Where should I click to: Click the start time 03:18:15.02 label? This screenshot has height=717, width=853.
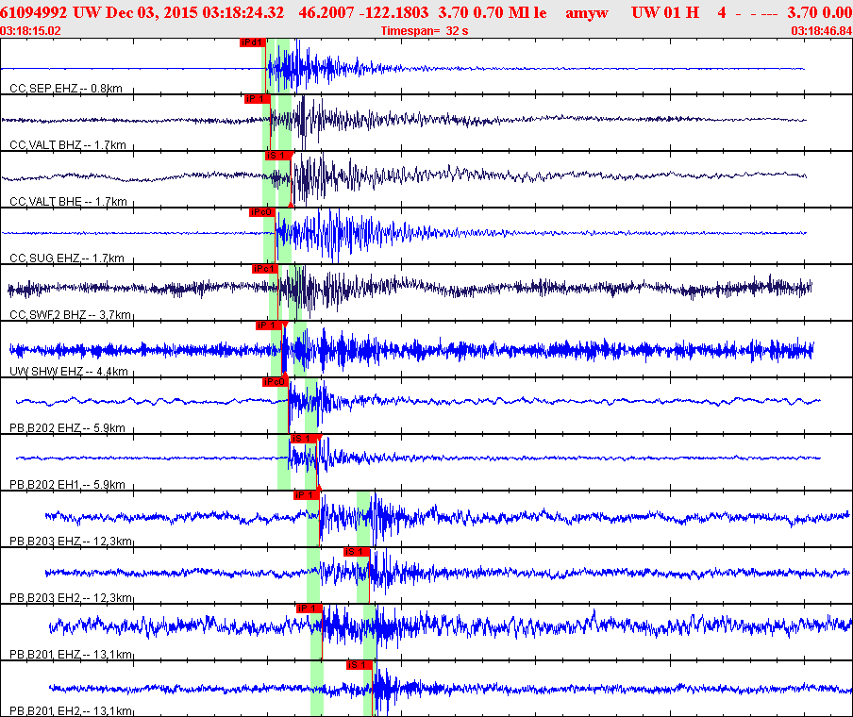pyautogui.click(x=31, y=31)
